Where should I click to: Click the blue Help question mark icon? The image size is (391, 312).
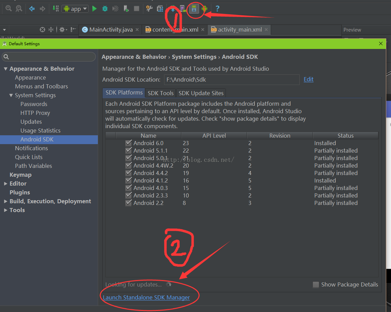(217, 9)
